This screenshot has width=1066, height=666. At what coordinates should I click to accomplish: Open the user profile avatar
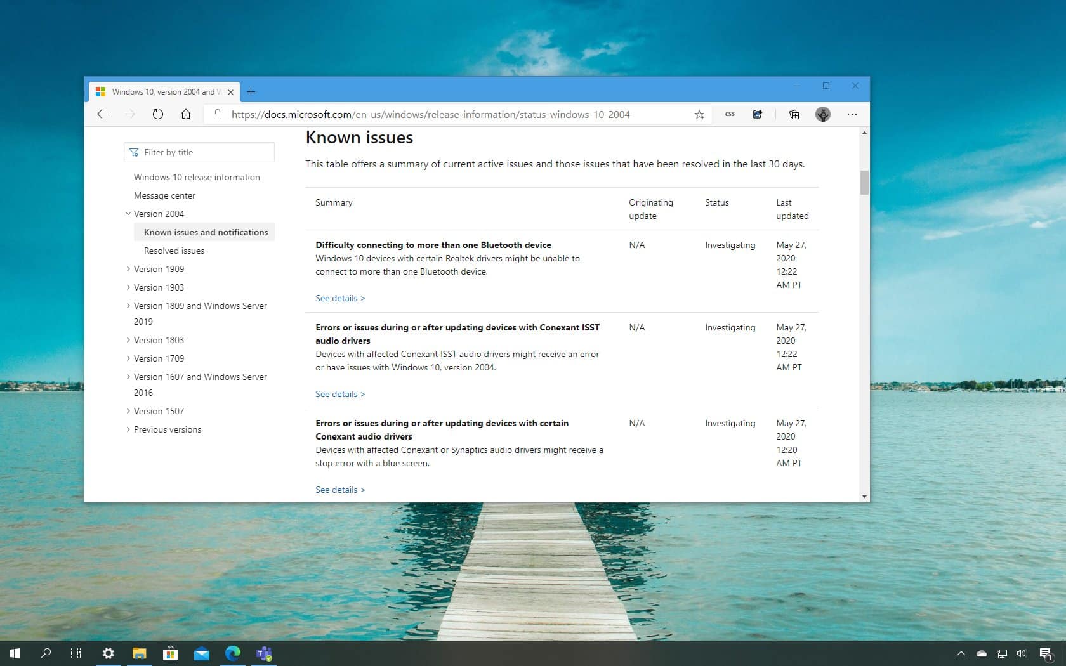(823, 114)
